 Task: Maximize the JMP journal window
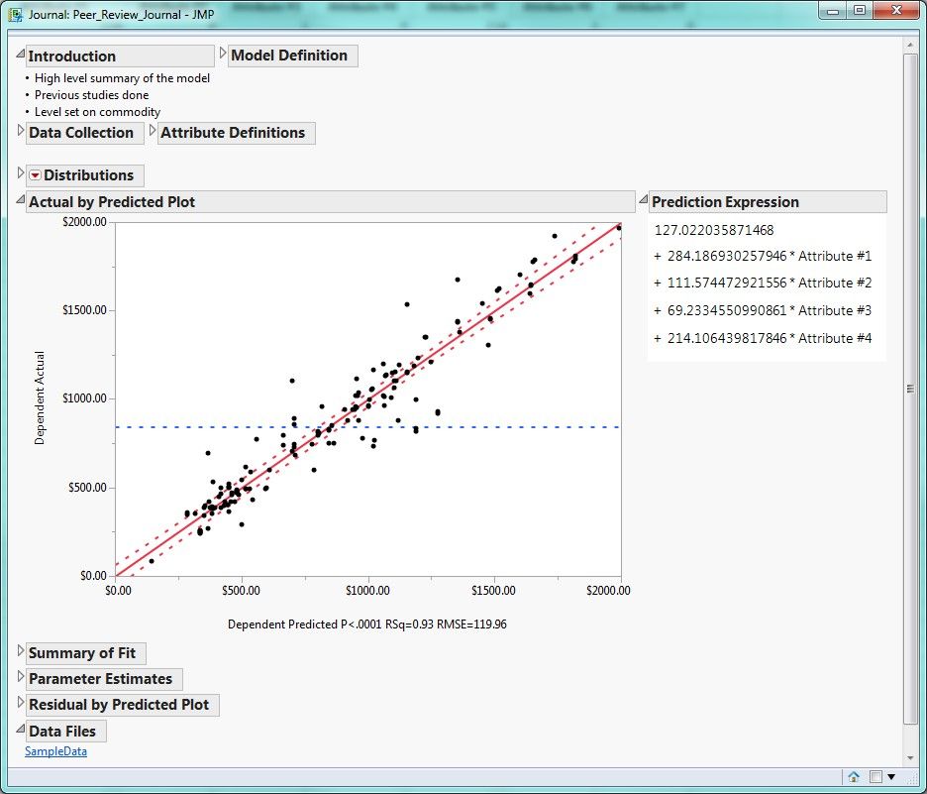point(860,11)
